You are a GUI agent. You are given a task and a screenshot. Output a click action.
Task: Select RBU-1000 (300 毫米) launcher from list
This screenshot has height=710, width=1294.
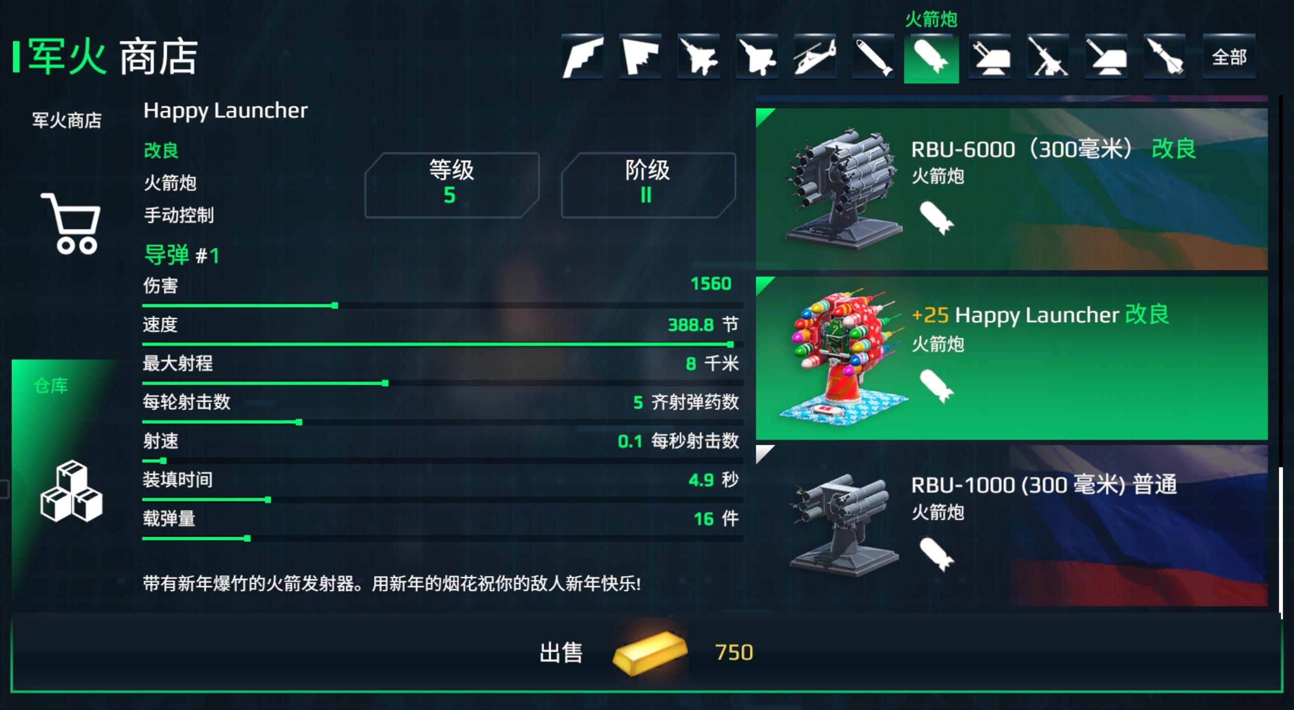pos(1011,526)
